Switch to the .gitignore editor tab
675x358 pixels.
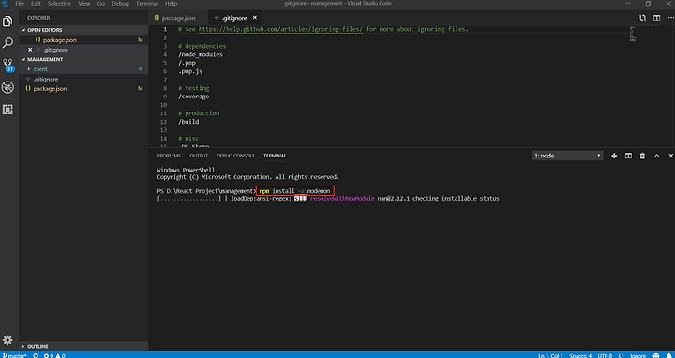(234, 18)
